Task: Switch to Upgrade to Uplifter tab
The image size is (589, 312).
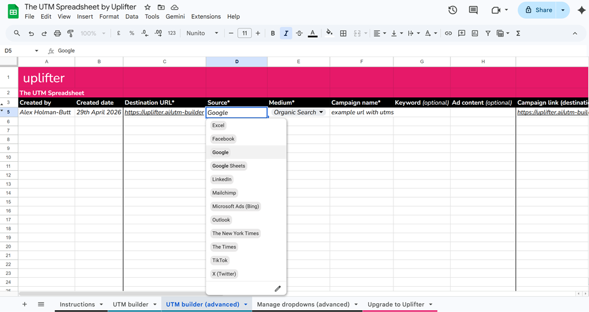Action: [x=396, y=304]
